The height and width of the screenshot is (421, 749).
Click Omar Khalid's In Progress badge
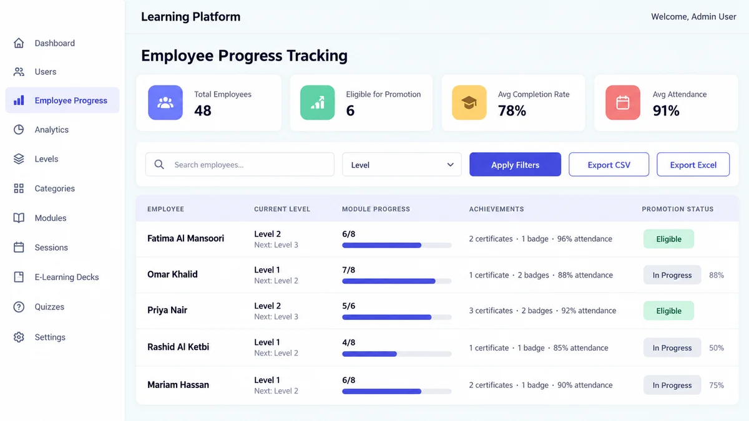click(672, 275)
